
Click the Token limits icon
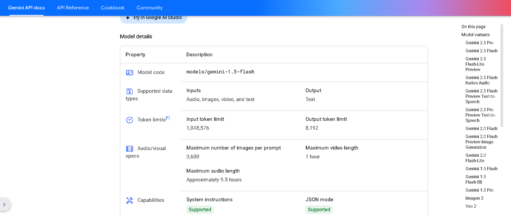[x=130, y=120]
